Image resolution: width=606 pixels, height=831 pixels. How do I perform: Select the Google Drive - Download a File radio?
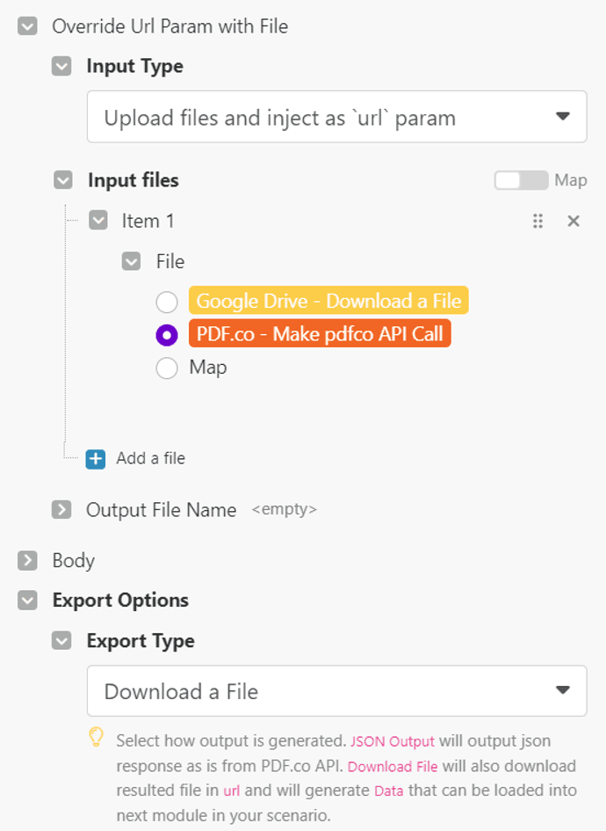pyautogui.click(x=166, y=302)
